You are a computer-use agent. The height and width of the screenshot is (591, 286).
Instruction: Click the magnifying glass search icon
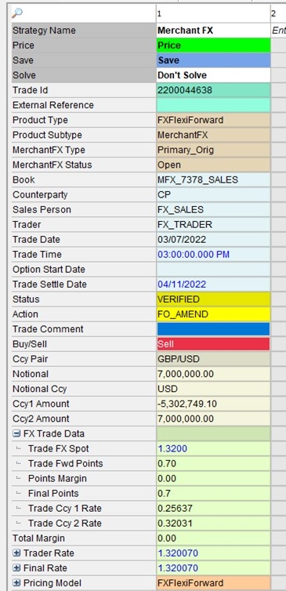17,13
